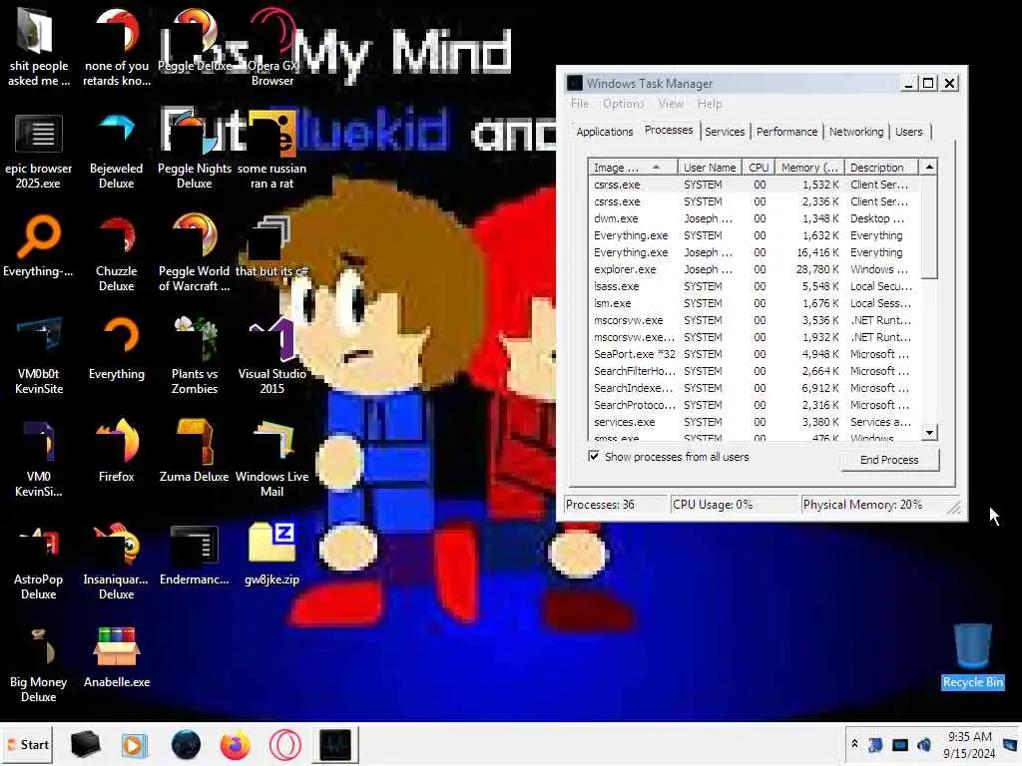Open the Options menu in Task Manager
The width and height of the screenshot is (1022, 766).
pos(623,104)
